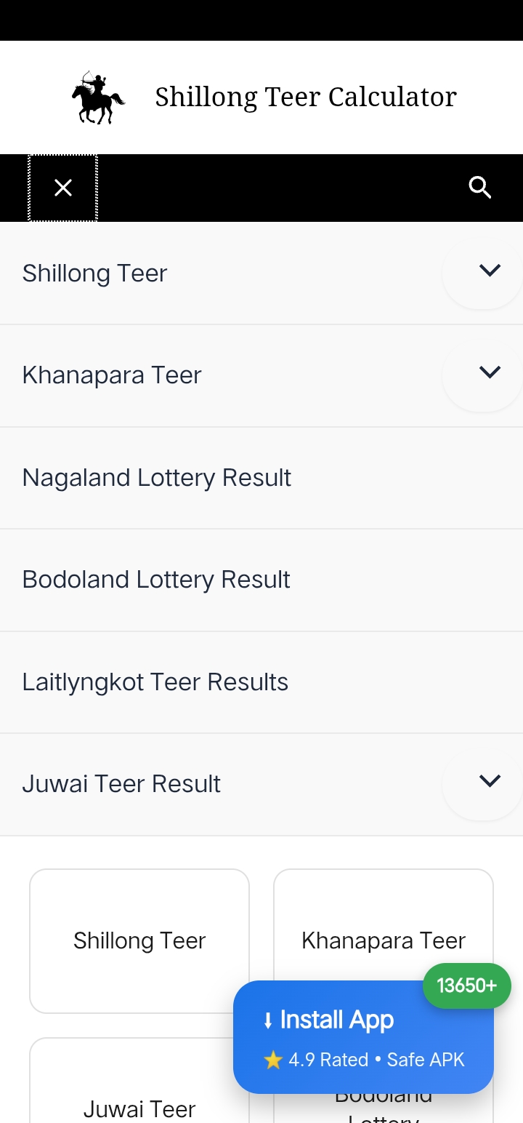Tap the green 13650+ badge
523x1123 pixels.
point(466,986)
